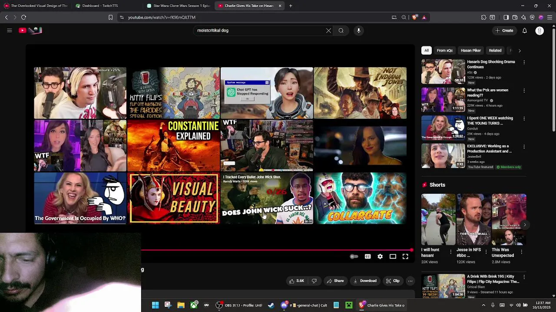Toggle fullscreen on the video player
The height and width of the screenshot is (312, 556).
405,257
